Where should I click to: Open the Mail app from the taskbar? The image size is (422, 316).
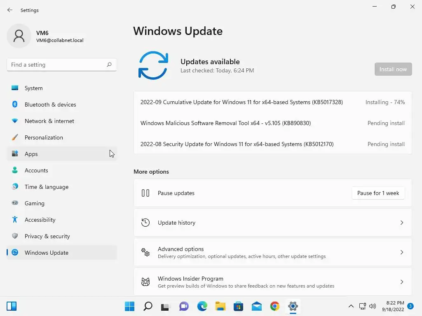(x=256, y=306)
